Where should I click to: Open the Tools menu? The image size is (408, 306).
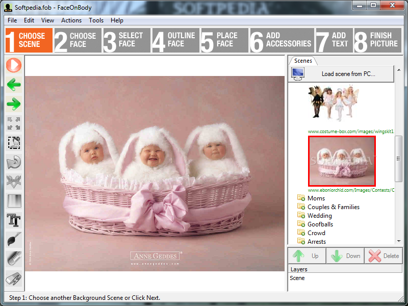point(96,20)
